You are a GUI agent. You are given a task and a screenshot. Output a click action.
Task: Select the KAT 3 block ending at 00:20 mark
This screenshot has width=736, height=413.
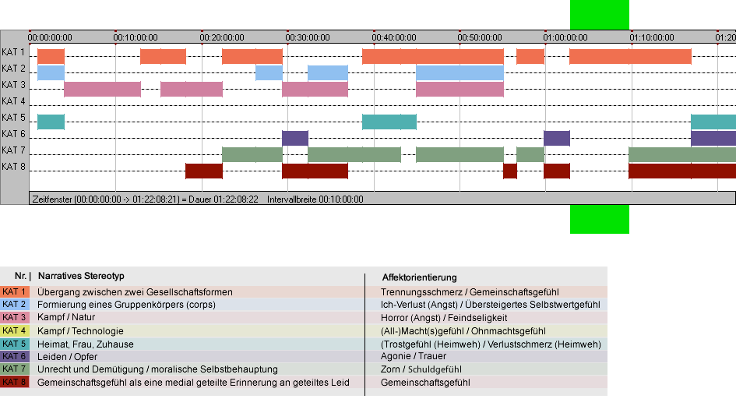(x=192, y=90)
